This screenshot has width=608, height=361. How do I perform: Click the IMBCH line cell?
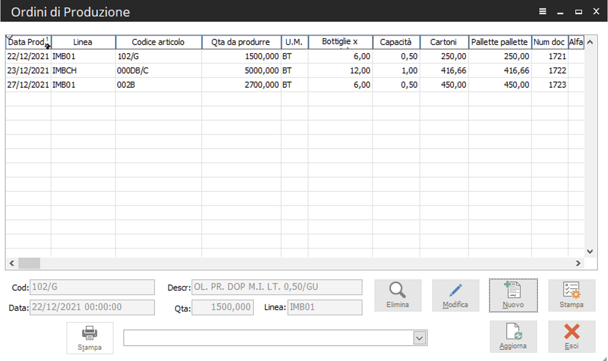83,71
